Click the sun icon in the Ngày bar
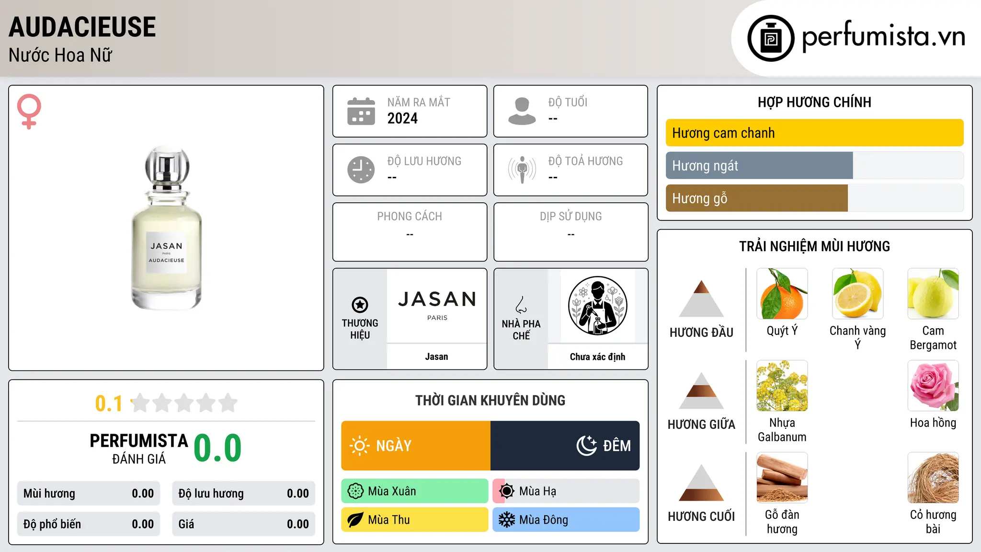The image size is (981, 552). (x=359, y=446)
